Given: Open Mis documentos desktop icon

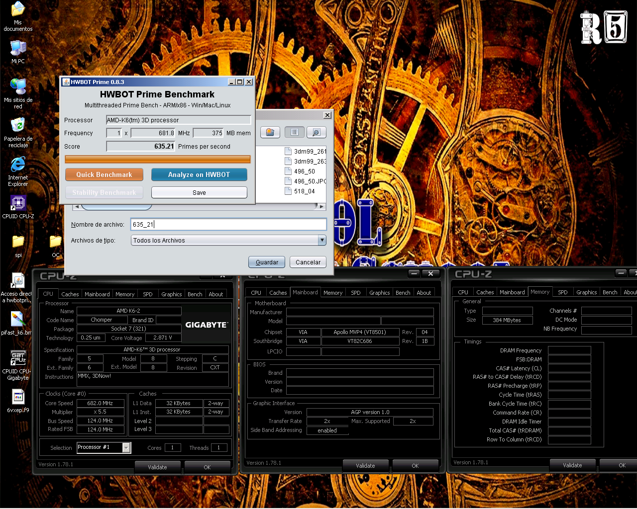Looking at the screenshot, I should coord(18,16).
